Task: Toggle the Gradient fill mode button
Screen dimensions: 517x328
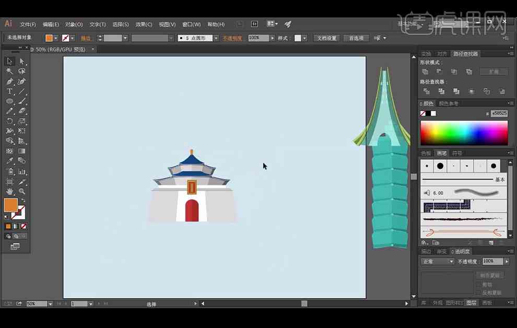Action: [16, 227]
